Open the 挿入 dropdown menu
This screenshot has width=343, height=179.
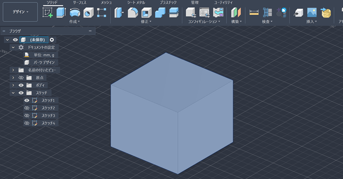pyautogui.click(x=312, y=22)
